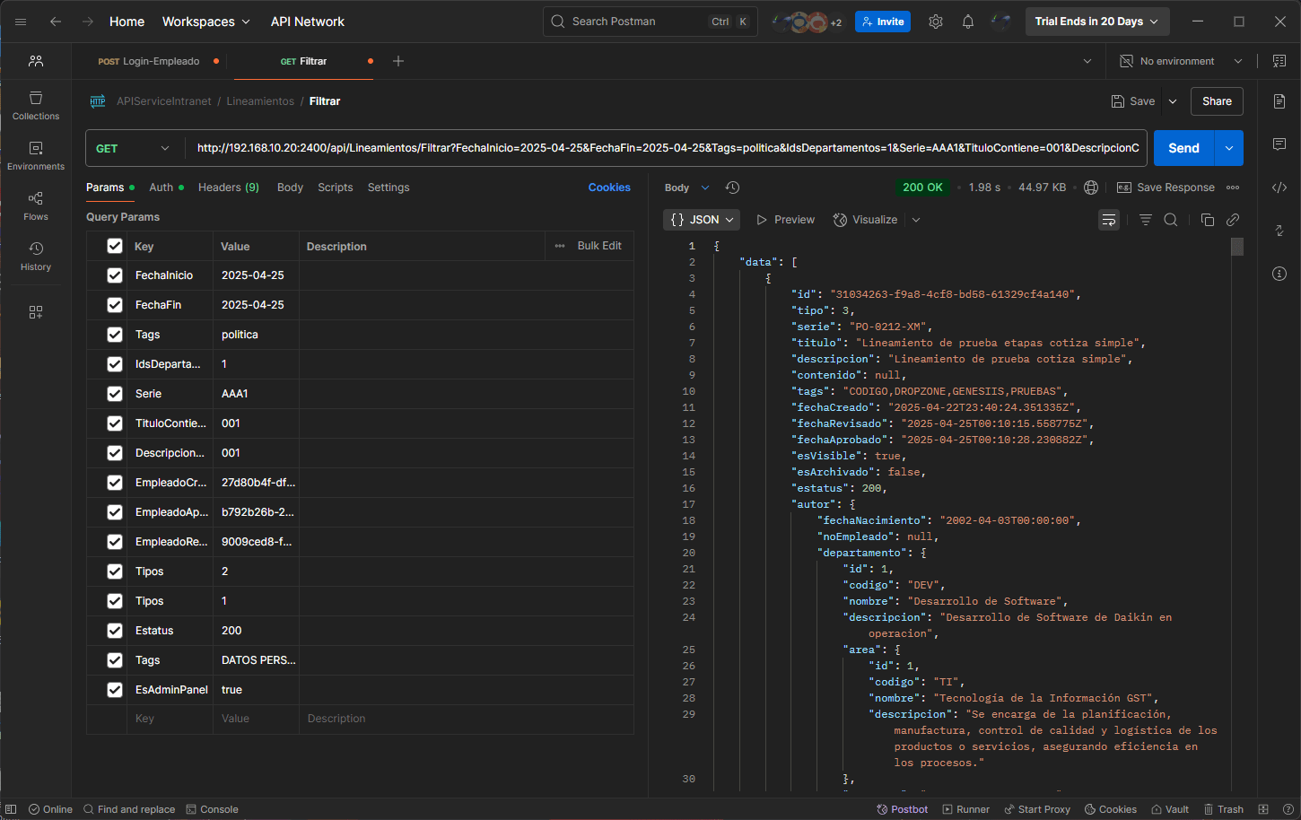This screenshot has height=820, width=1301.
Task: Switch to the Headers (9) tab
Action: coord(229,188)
